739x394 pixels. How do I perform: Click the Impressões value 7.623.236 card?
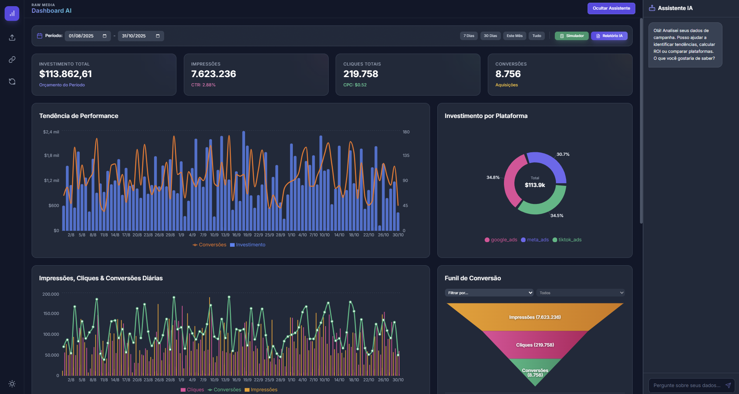[x=213, y=74]
